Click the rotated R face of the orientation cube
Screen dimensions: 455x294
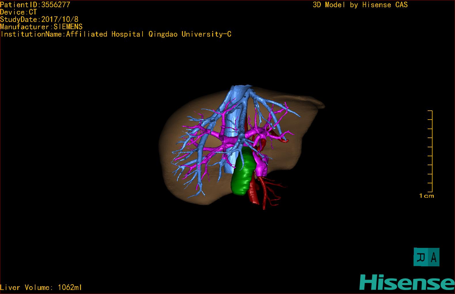click(421, 257)
